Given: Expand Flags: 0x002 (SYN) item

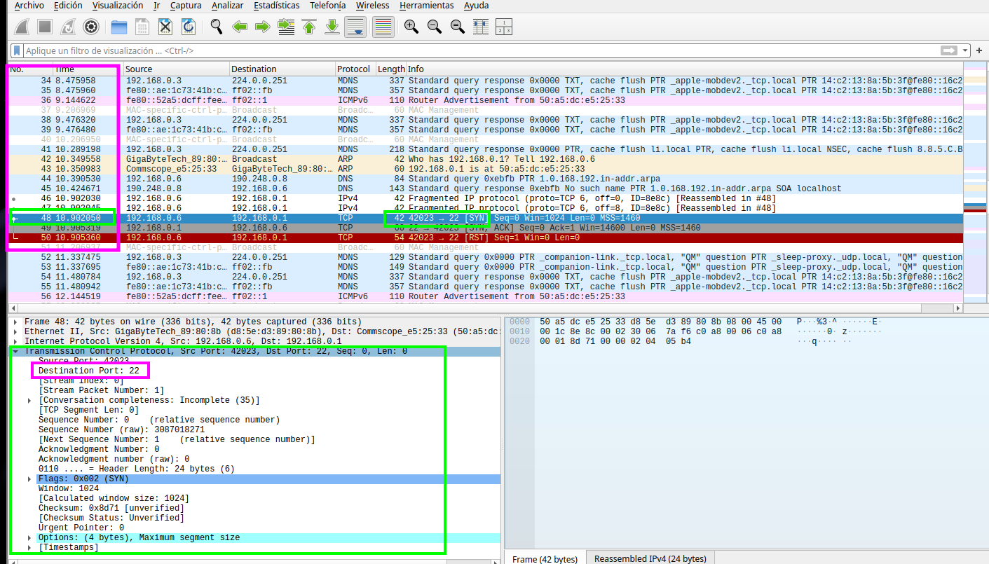Looking at the screenshot, I should coord(29,479).
